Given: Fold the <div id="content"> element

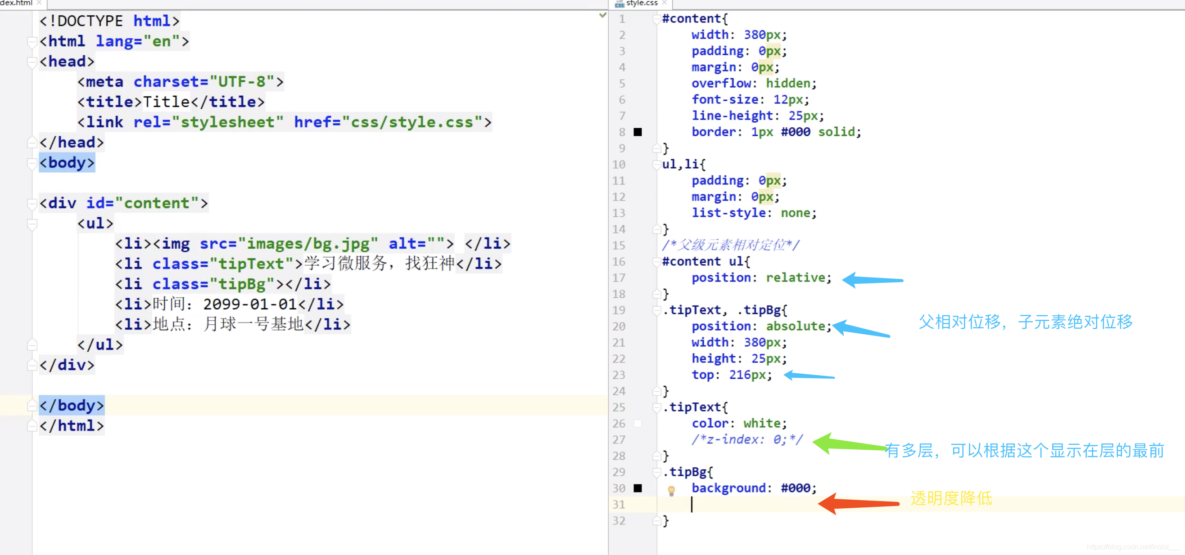Looking at the screenshot, I should 32,204.
